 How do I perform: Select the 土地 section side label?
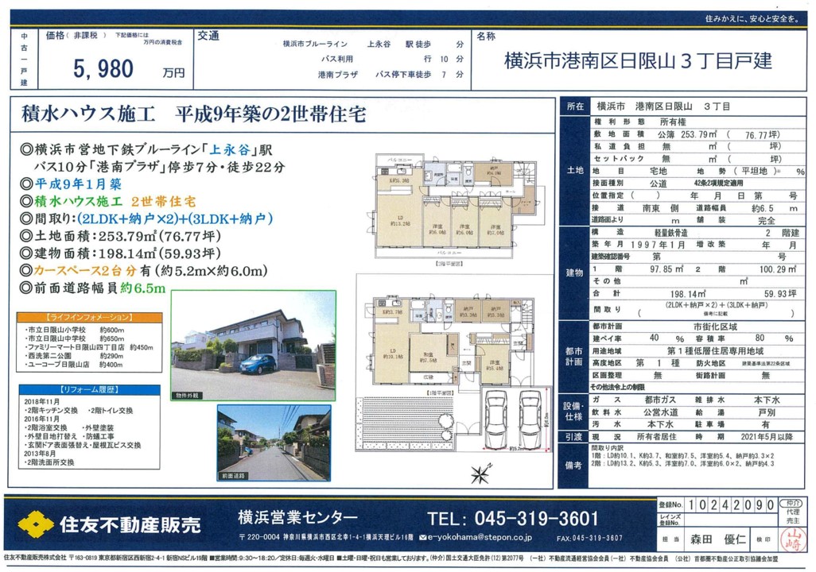click(573, 171)
